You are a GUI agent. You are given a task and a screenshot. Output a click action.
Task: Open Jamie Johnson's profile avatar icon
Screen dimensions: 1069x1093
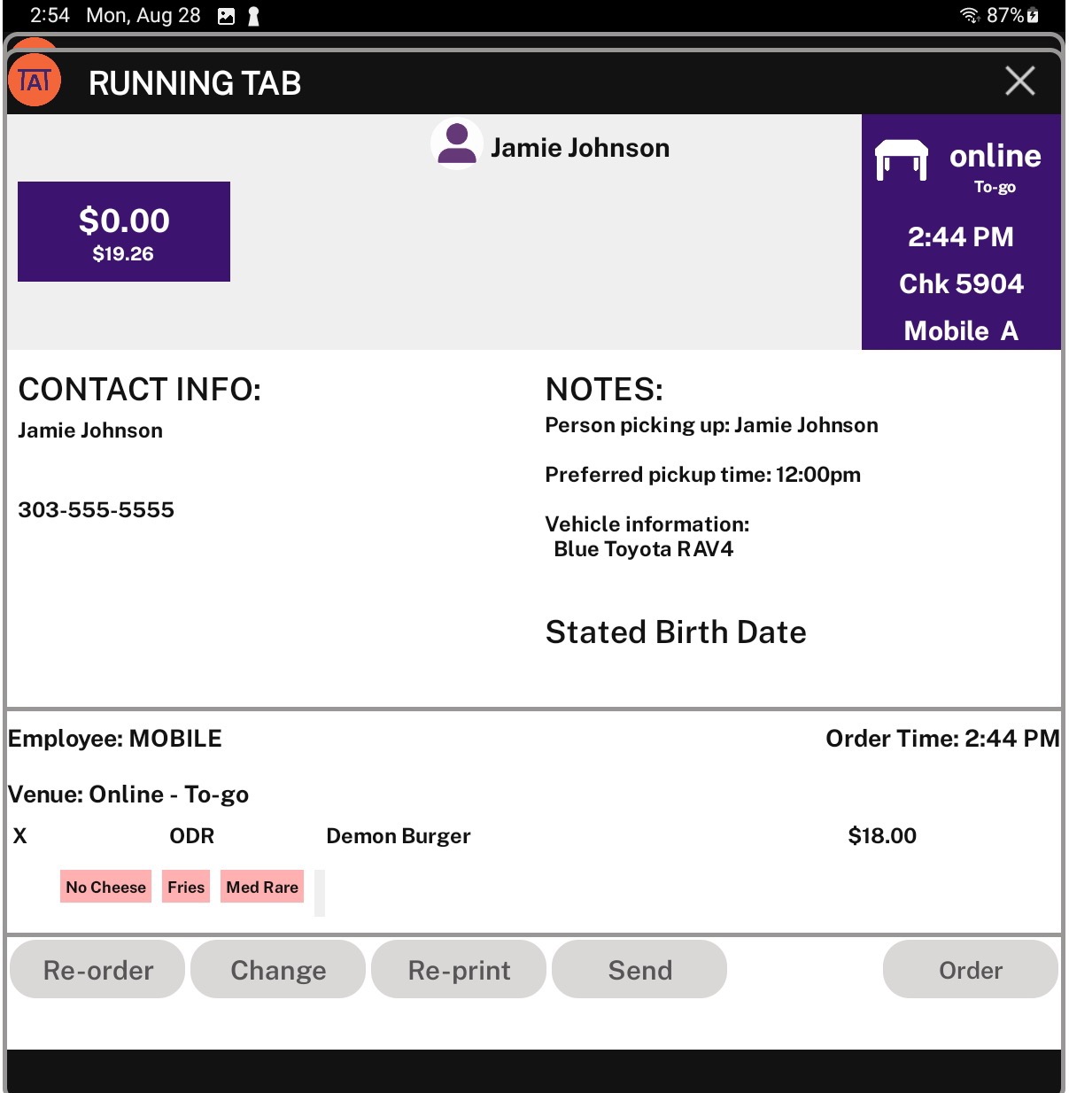[457, 144]
